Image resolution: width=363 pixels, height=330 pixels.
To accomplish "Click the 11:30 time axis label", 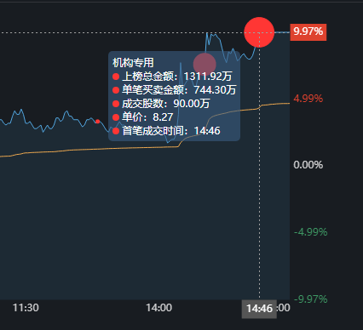I will tap(26, 308).
